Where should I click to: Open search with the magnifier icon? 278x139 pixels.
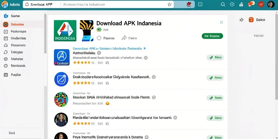[223, 4]
